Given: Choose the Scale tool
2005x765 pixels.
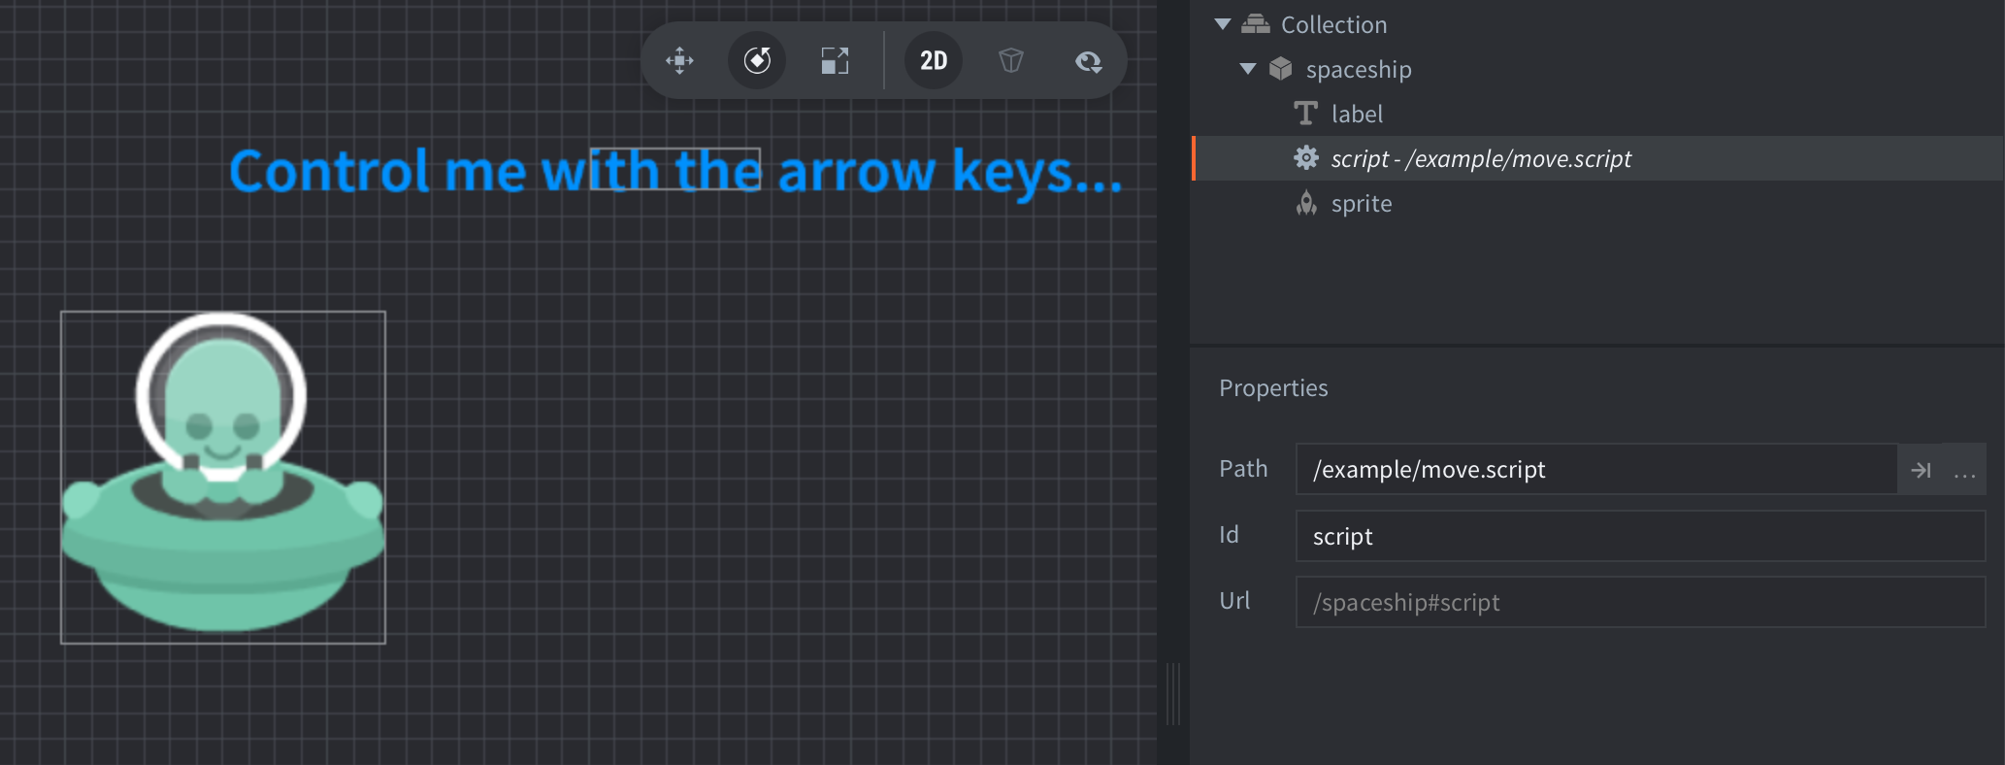Looking at the screenshot, I should 835,60.
